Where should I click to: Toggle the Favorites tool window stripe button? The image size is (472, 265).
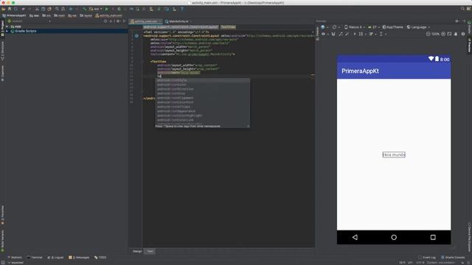[2, 215]
